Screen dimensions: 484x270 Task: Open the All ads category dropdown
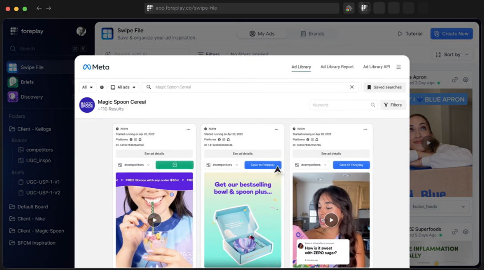[x=123, y=87]
